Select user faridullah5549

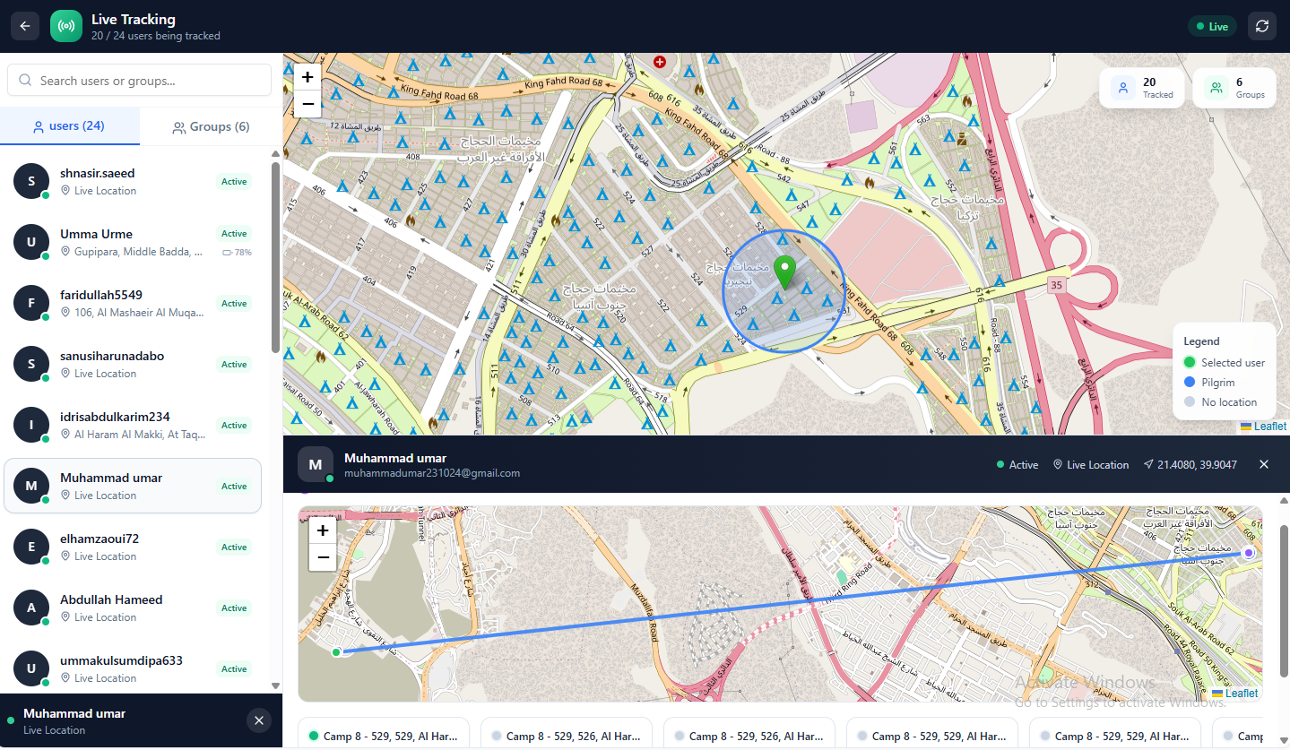133,303
